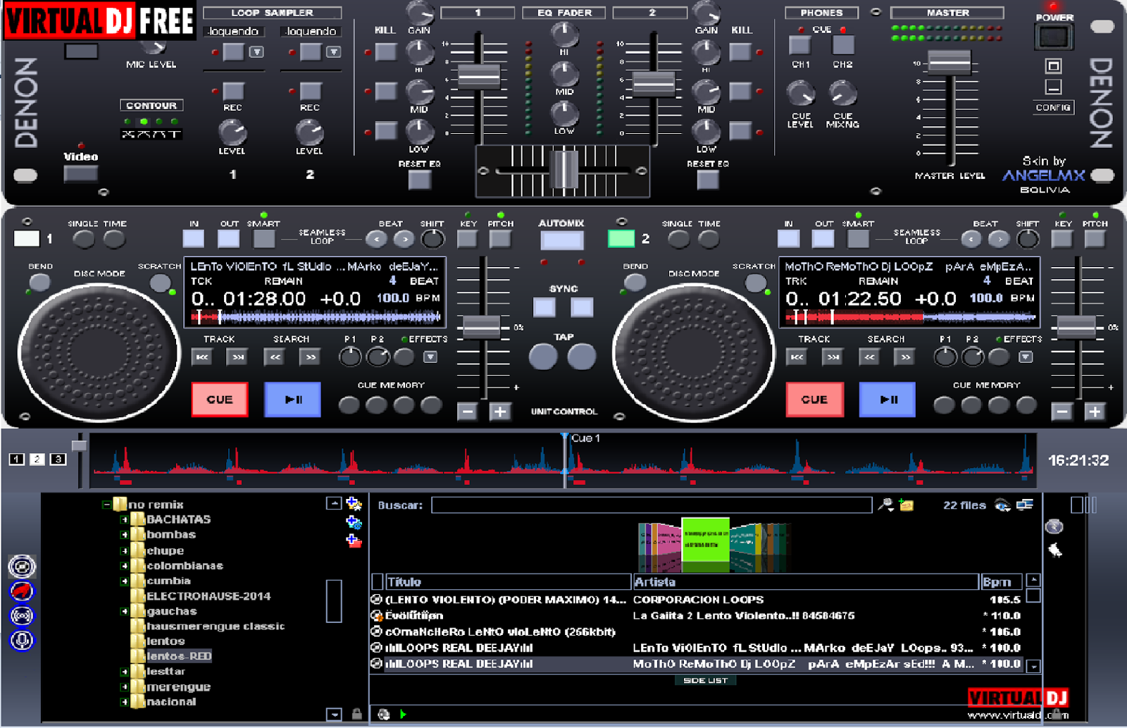1127x728 pixels.
Task: Toggle channel 2 LOW kill button
Action: [740, 130]
